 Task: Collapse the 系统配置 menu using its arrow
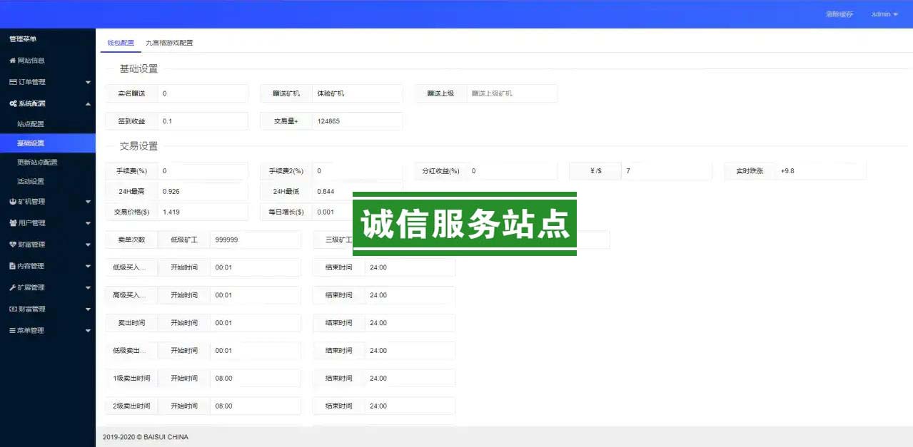click(88, 104)
